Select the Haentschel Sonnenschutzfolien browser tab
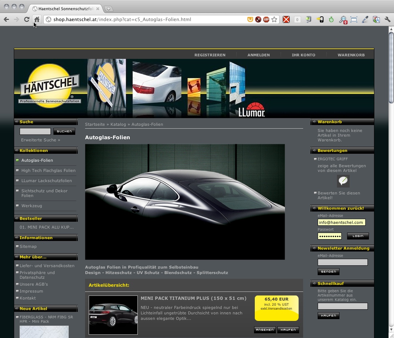The width and height of the screenshot is (394, 338). click(x=65, y=9)
